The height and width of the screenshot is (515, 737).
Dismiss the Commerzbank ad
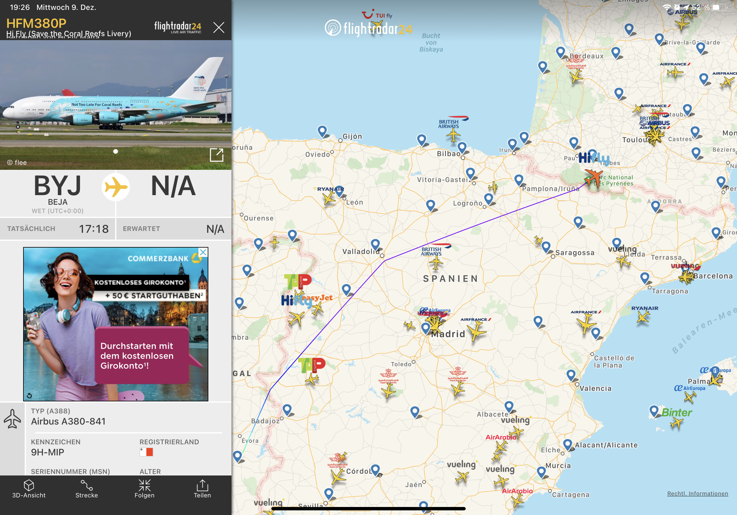click(x=203, y=252)
